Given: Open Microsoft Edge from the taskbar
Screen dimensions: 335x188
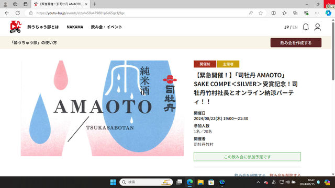Looking at the screenshot, I should pos(189,182).
